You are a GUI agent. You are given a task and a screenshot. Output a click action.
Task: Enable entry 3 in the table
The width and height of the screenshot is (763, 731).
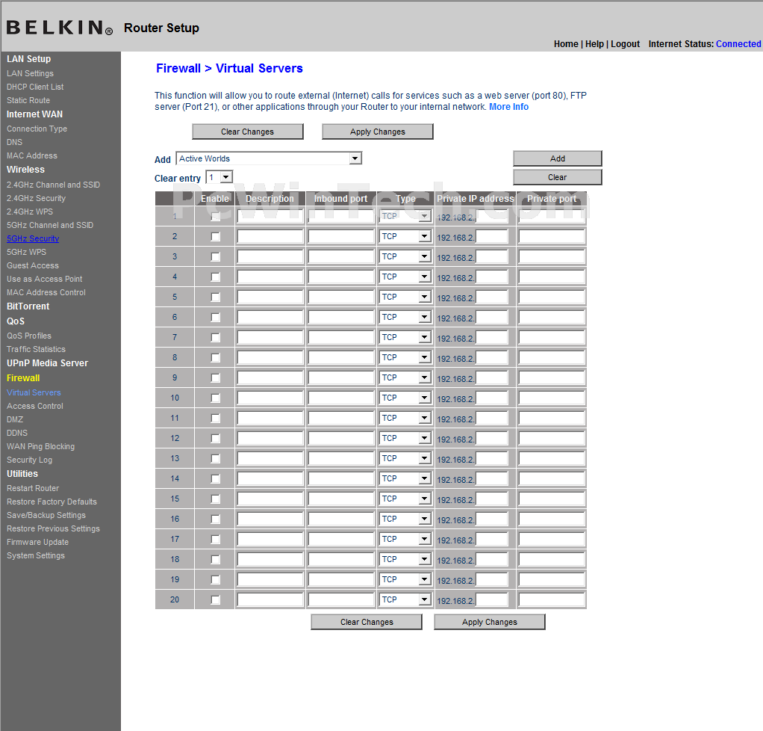pos(215,257)
